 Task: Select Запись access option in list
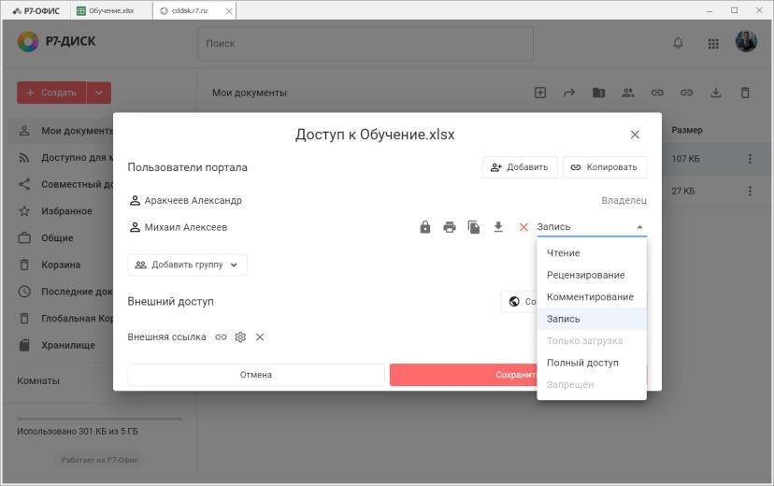[592, 319]
